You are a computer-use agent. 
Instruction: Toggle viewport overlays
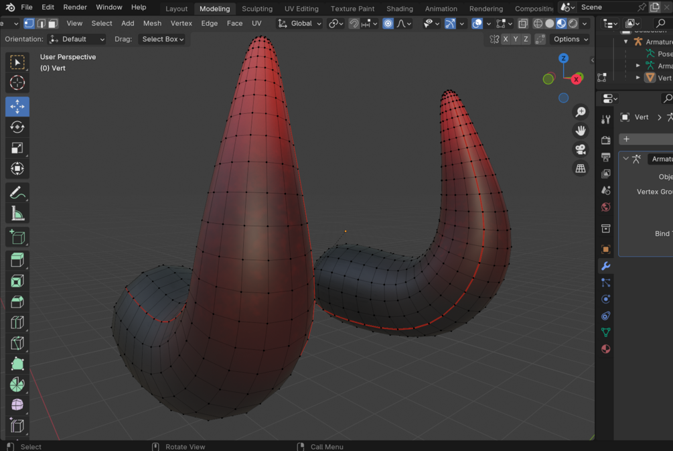(x=476, y=23)
